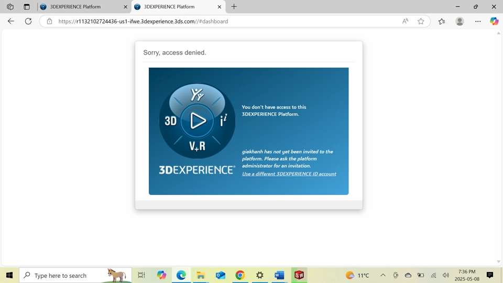Image resolution: width=503 pixels, height=283 pixels.
Task: Click 'You don't have access' message text
Action: click(x=274, y=111)
